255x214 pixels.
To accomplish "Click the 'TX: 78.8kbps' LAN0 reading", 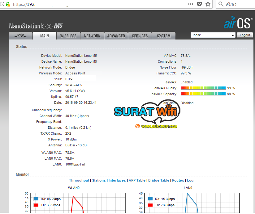I will click(x=165, y=205).
